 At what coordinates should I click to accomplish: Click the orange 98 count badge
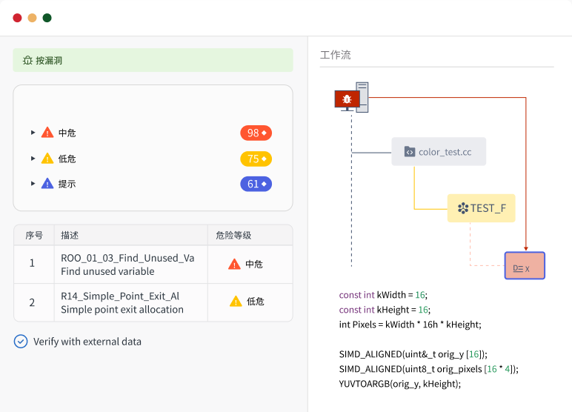tap(256, 133)
